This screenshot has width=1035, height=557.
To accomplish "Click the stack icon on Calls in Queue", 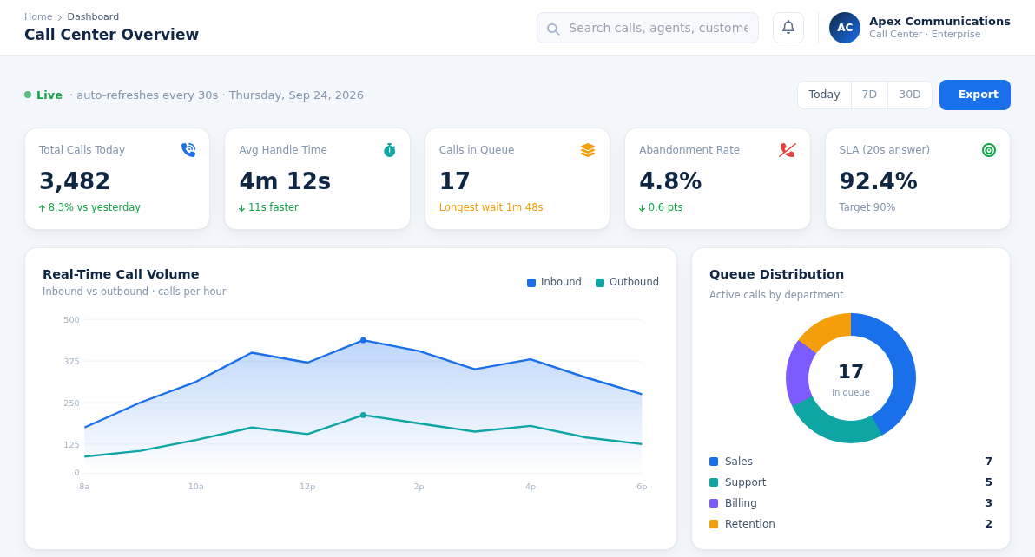I will click(x=588, y=150).
